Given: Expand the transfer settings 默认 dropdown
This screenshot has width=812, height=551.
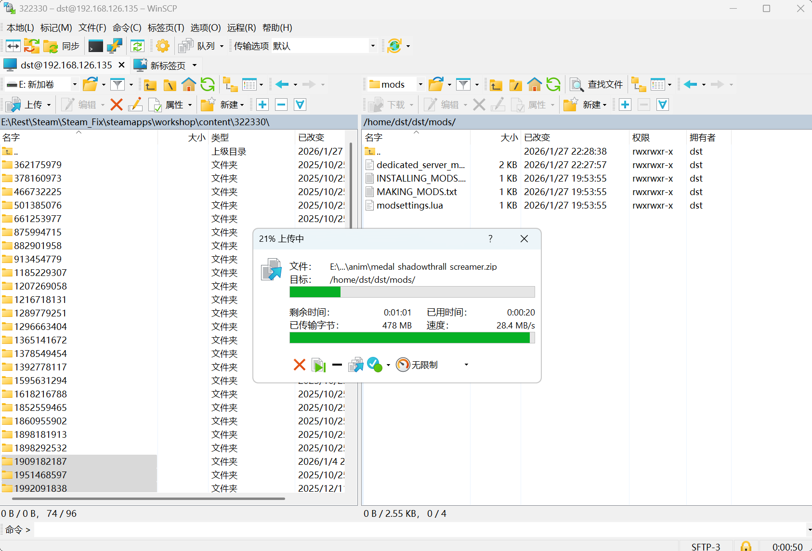Looking at the screenshot, I should 372,46.
